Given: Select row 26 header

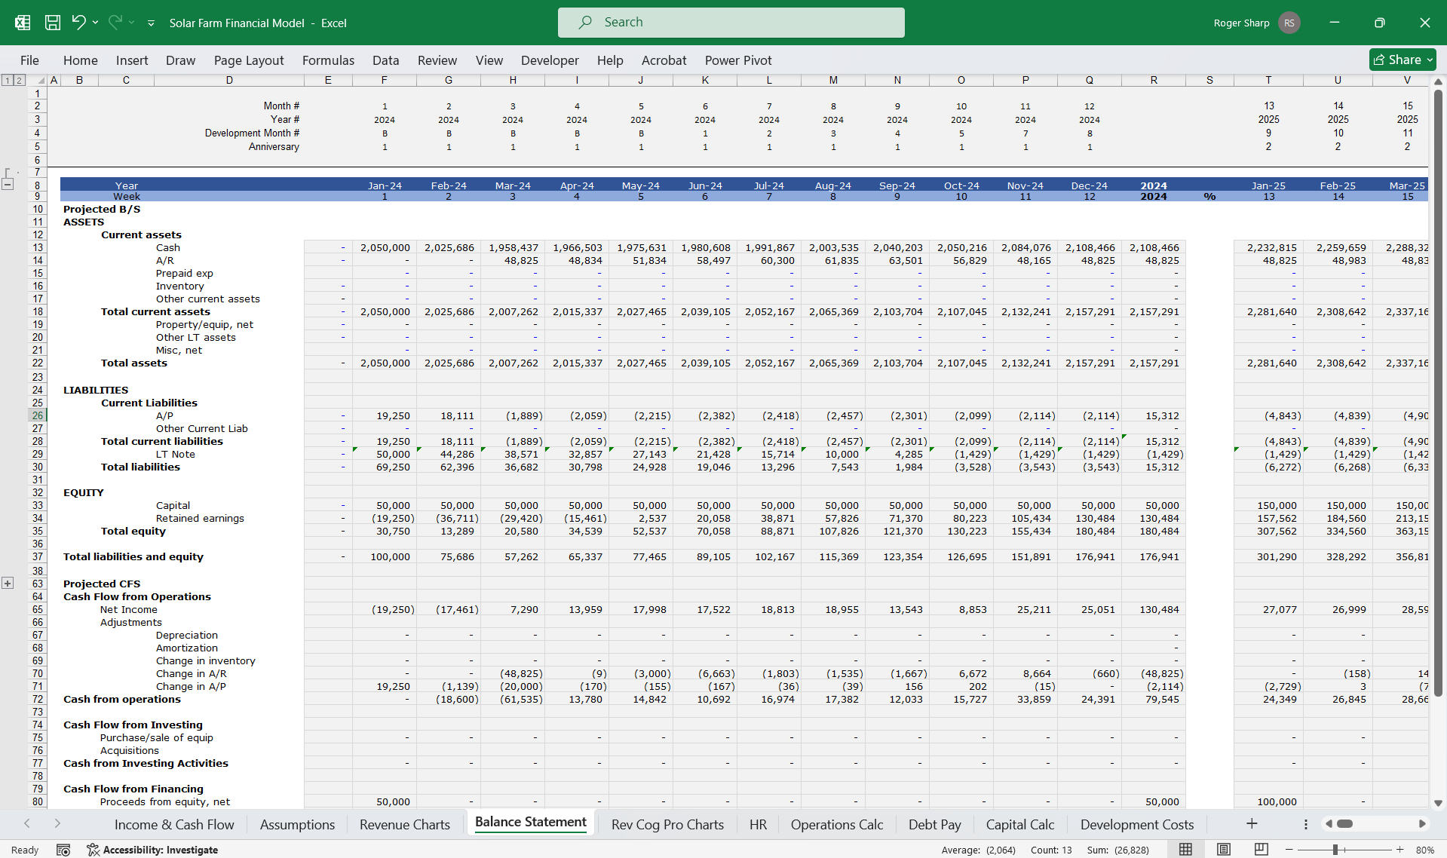Looking at the screenshot, I should [x=38, y=415].
